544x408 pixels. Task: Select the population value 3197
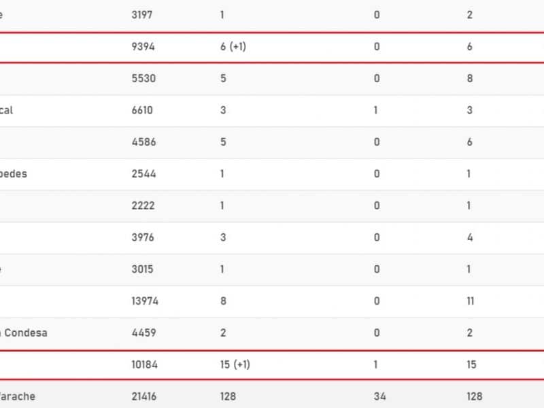point(142,15)
